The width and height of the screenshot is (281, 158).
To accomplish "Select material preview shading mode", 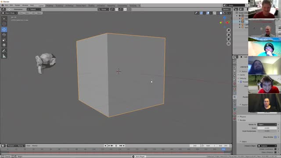I will tap(224, 13).
